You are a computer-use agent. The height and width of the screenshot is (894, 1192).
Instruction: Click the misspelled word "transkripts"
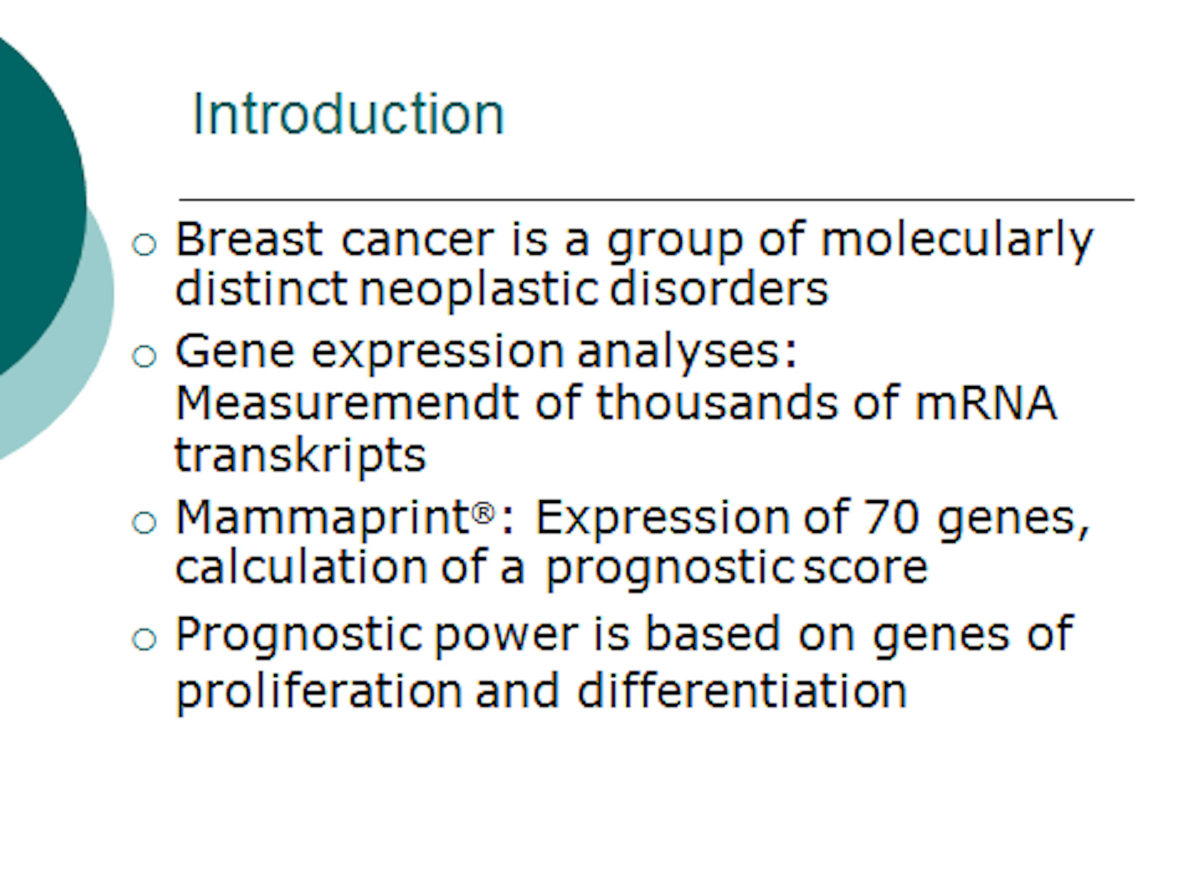tap(300, 455)
